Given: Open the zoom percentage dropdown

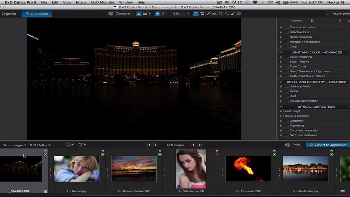Looking at the screenshot, I should click(189, 14).
